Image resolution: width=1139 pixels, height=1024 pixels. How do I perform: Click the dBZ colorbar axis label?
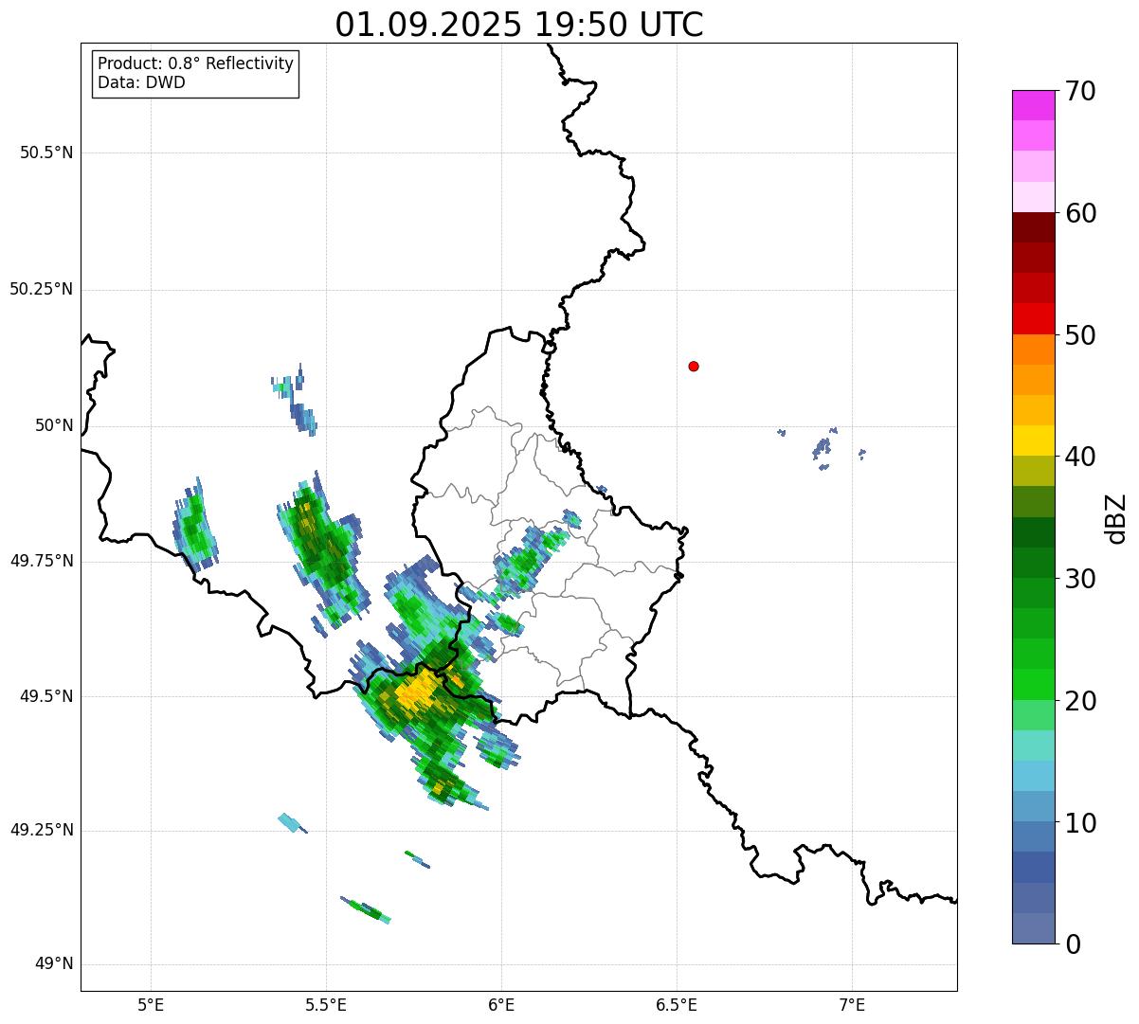[x=1116, y=517]
